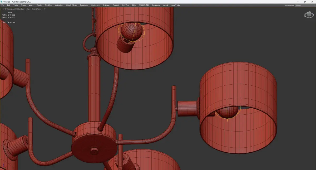
Task: Open the Arnold menu
Action: tap(166, 5)
